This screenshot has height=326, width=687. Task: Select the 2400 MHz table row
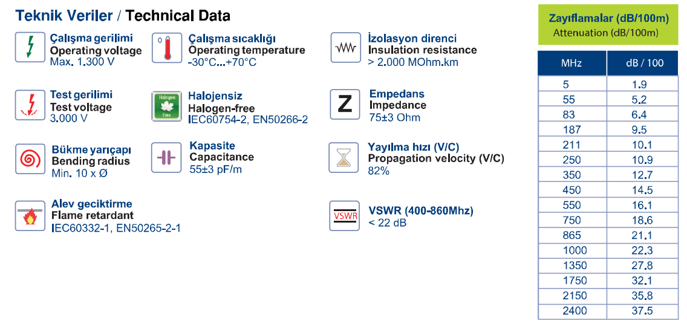pyautogui.click(x=608, y=311)
